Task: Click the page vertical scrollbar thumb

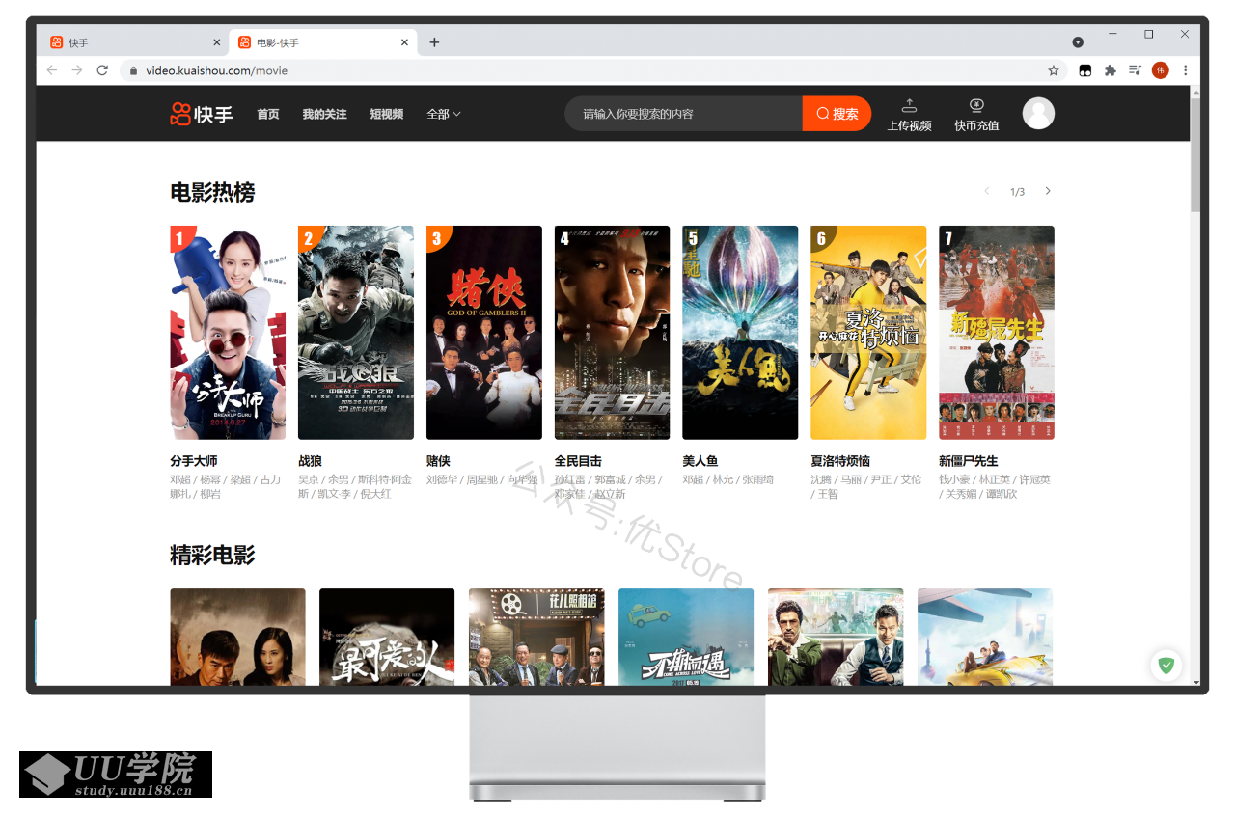Action: [x=1195, y=154]
